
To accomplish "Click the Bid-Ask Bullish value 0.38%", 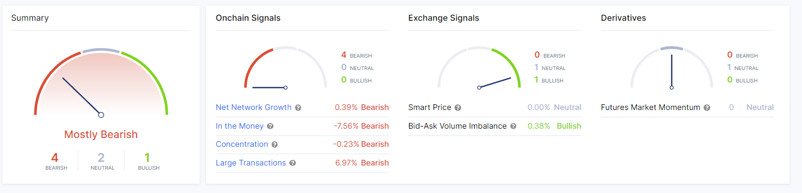I will tap(539, 126).
